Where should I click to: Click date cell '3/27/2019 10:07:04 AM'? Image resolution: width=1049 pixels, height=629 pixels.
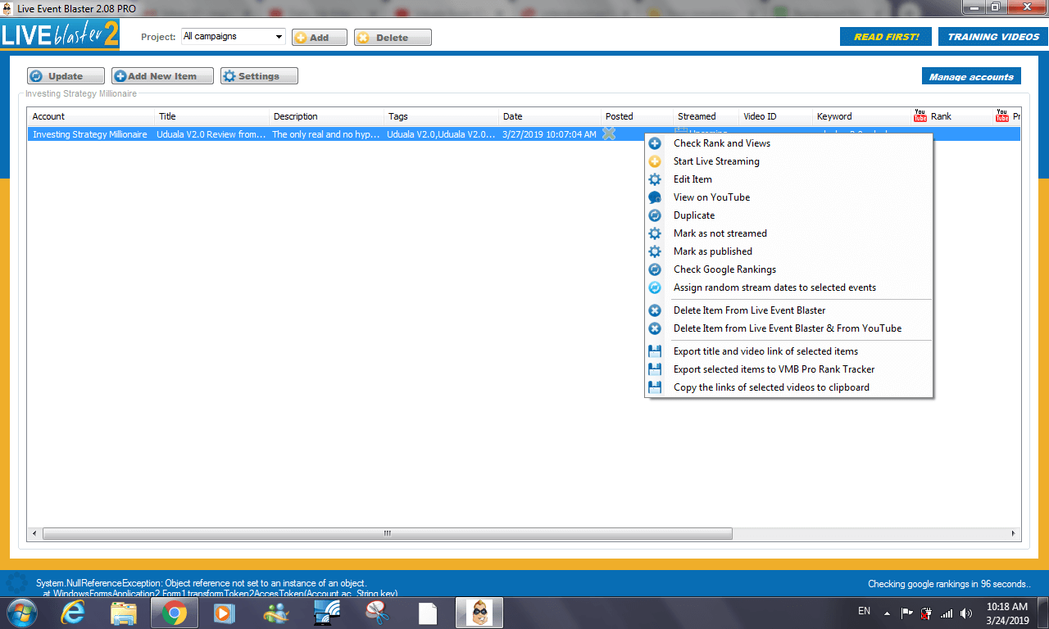tap(549, 134)
